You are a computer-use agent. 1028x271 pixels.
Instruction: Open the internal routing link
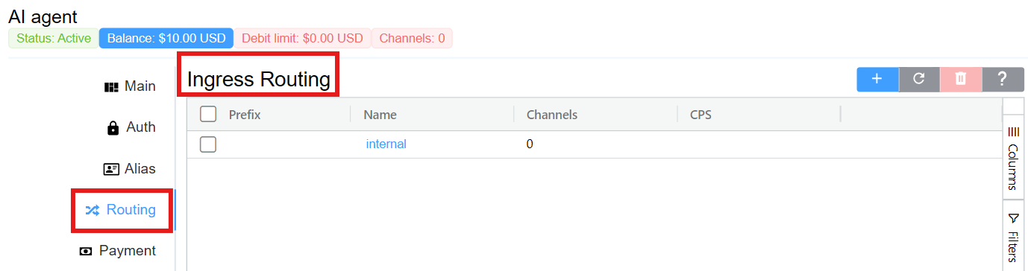(x=386, y=144)
